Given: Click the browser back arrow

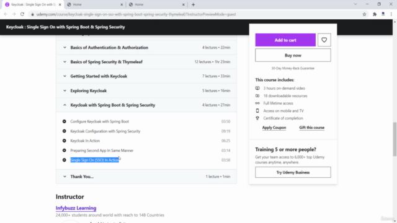Looking at the screenshot, I should tap(6, 14).
